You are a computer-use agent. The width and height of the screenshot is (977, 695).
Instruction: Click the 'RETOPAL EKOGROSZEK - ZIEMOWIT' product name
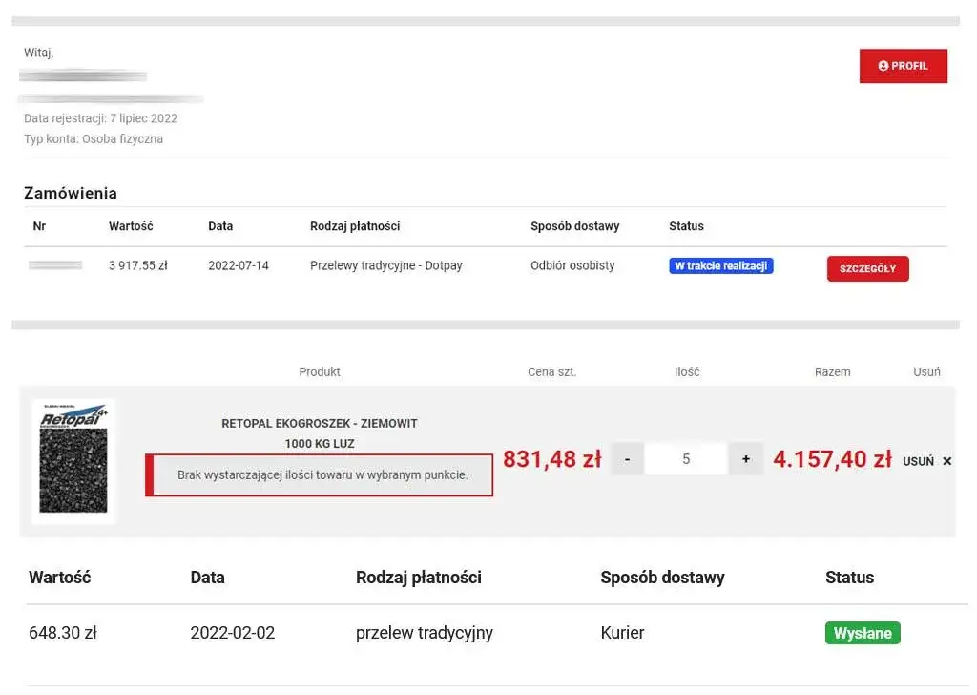pos(320,424)
